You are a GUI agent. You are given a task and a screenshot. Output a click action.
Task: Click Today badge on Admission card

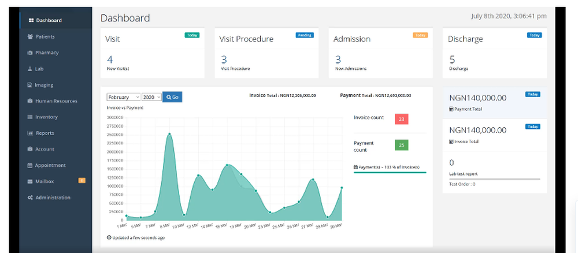click(x=420, y=35)
